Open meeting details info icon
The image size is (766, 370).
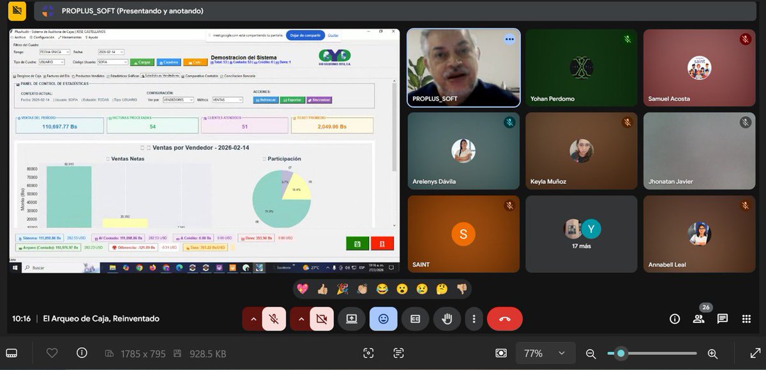[675, 319]
